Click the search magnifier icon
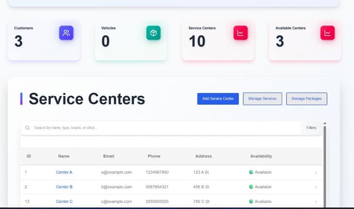 click(28, 128)
